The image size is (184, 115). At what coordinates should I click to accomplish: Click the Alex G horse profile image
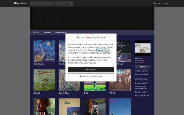point(143,48)
